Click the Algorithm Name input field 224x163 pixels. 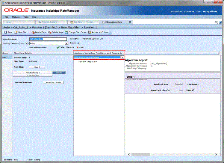[48, 39]
